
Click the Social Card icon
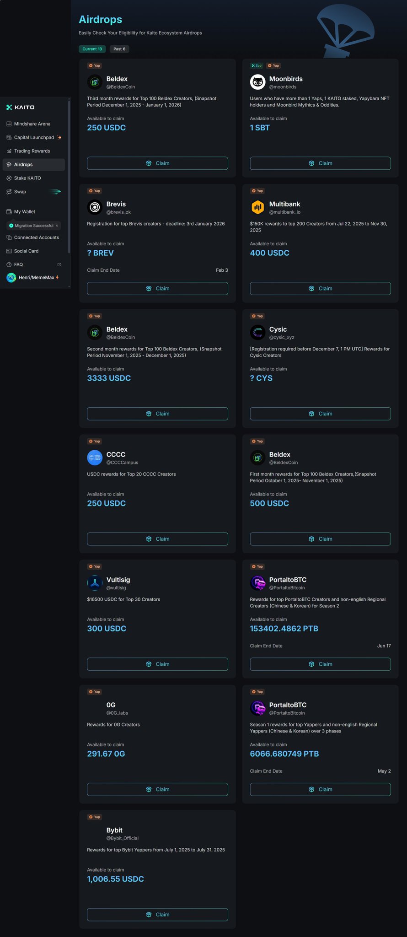coord(9,251)
